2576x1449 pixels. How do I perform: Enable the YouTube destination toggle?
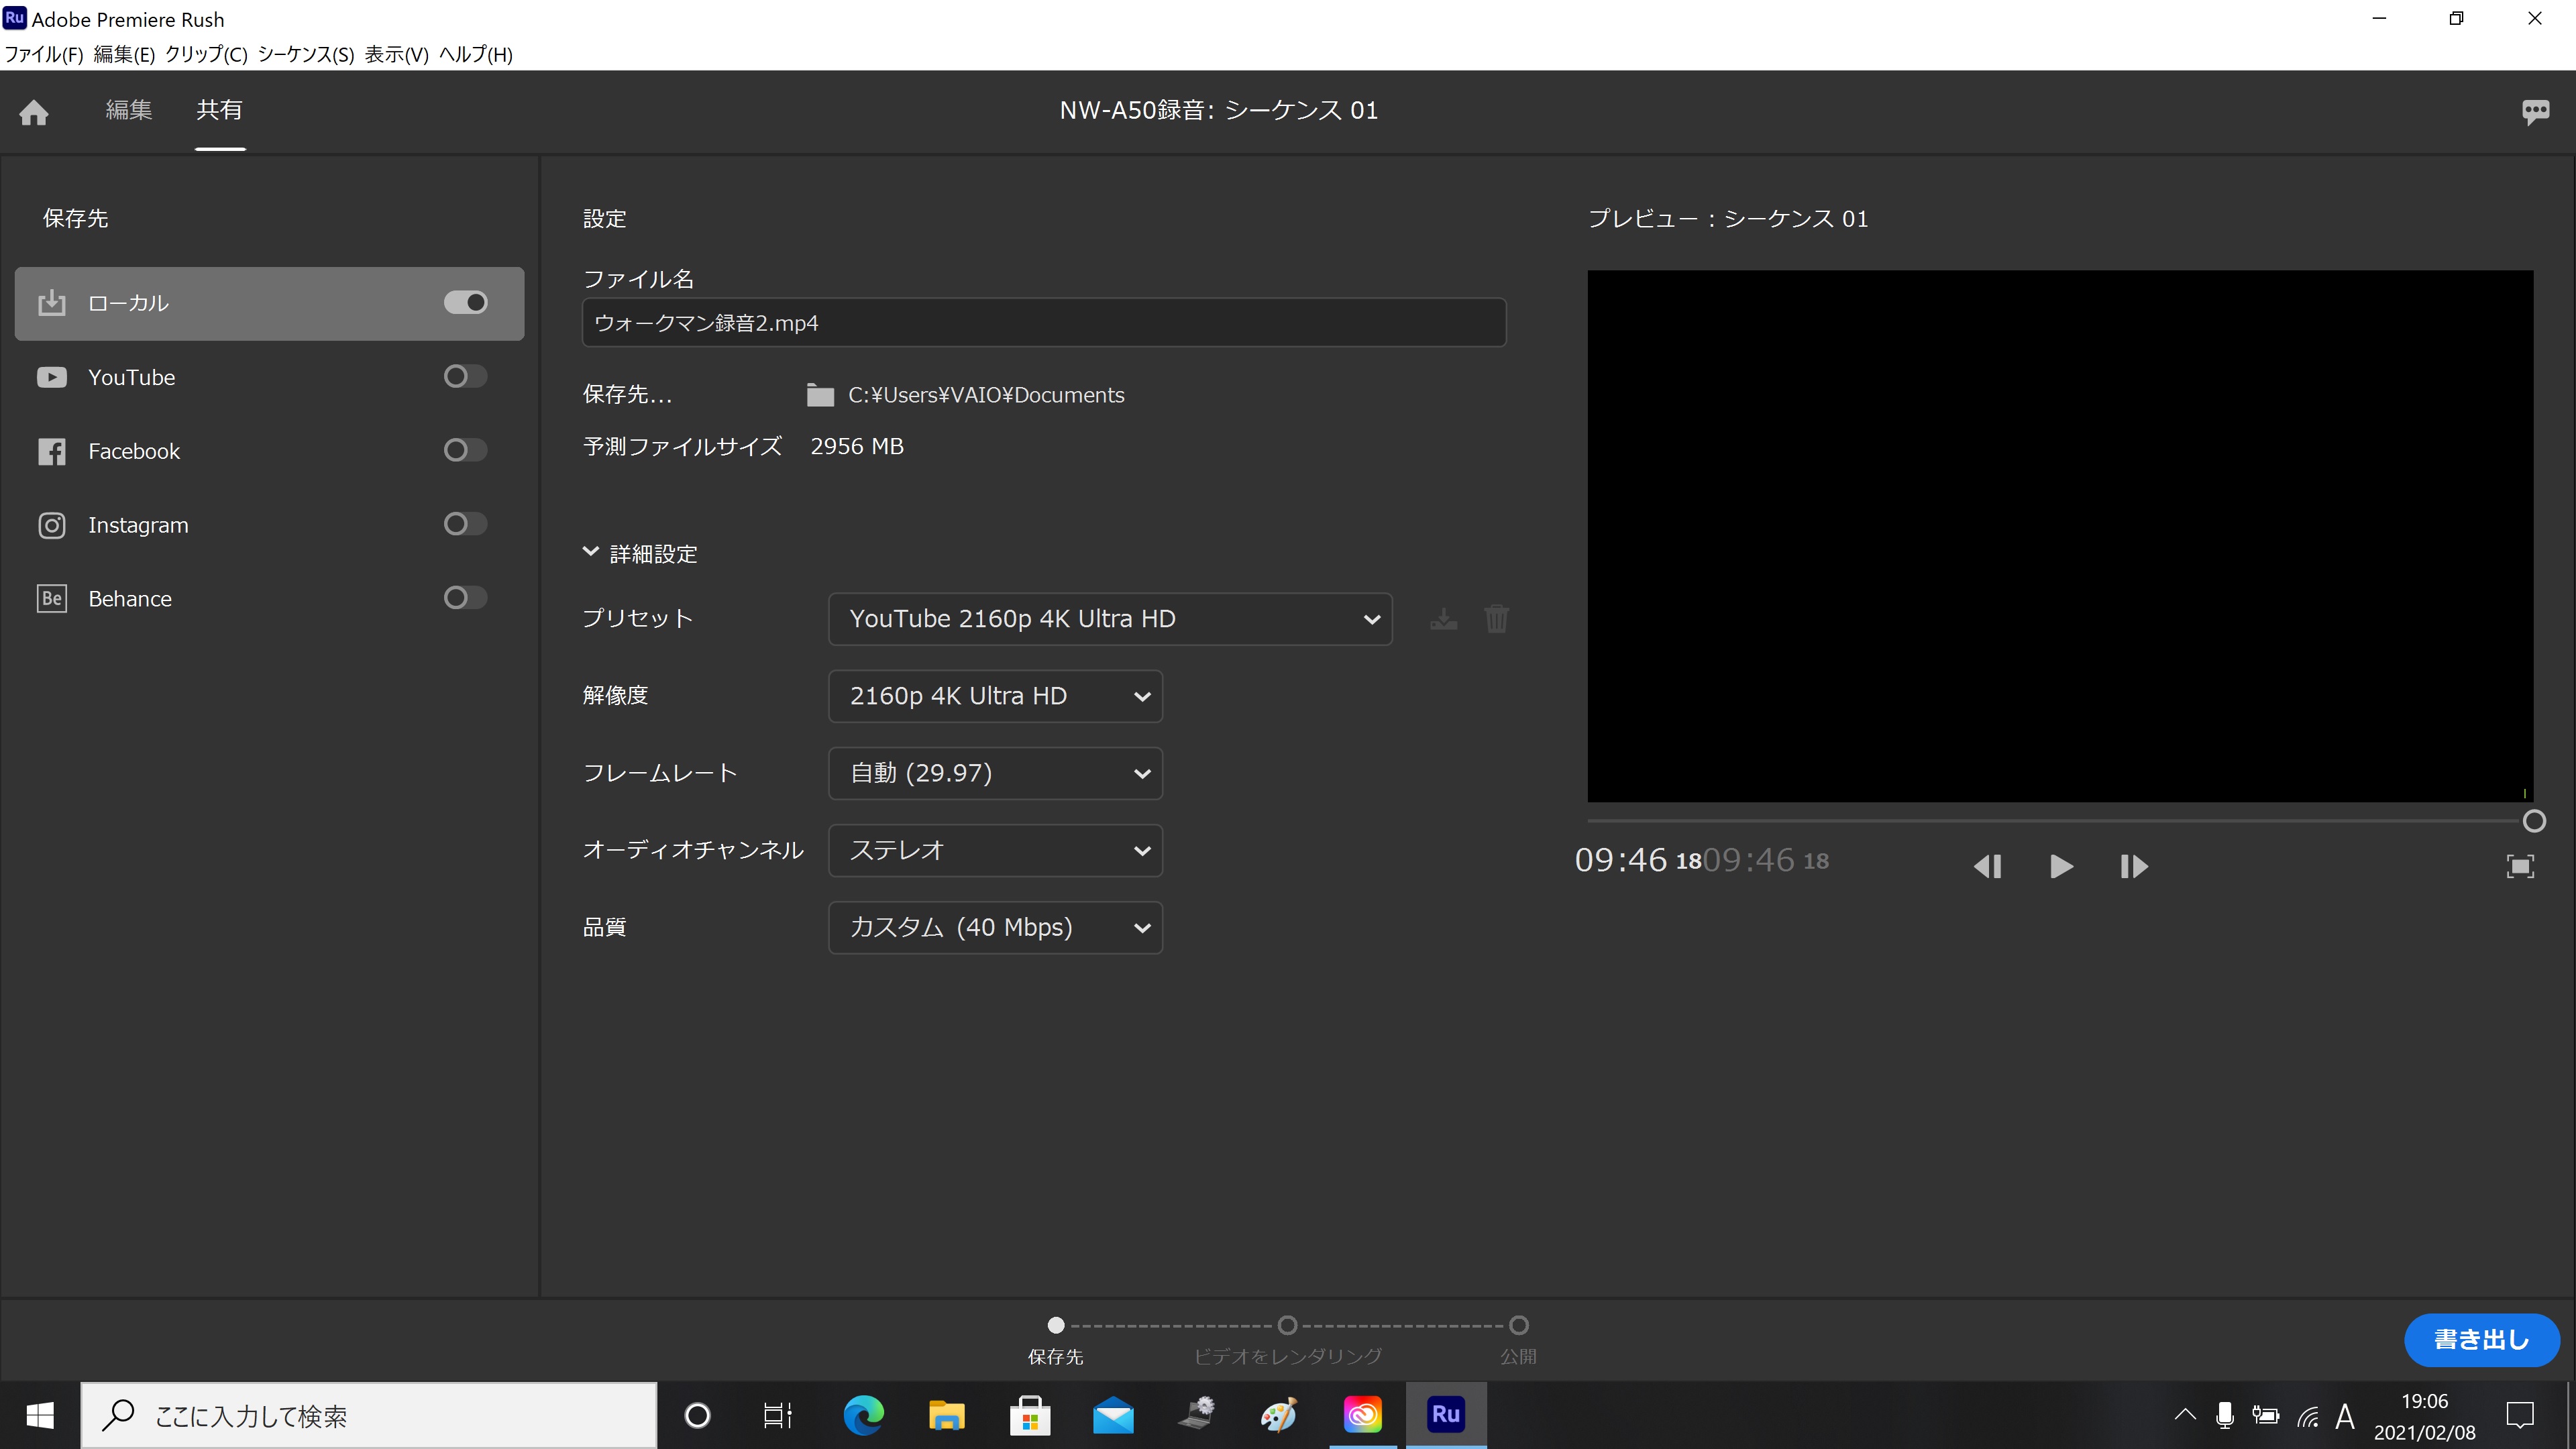[x=465, y=377]
